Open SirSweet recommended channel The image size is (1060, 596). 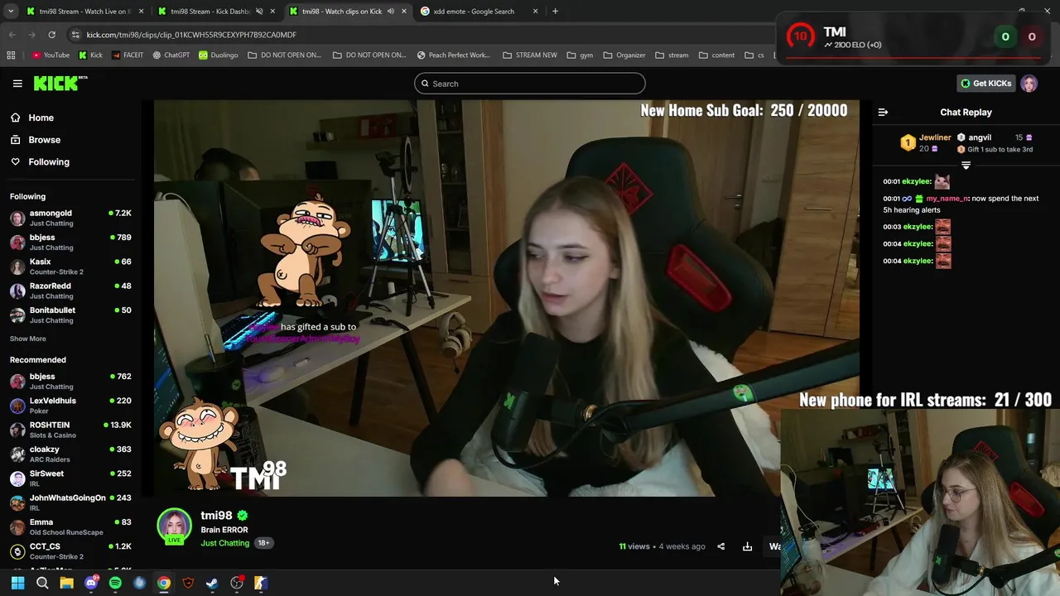[70, 478]
